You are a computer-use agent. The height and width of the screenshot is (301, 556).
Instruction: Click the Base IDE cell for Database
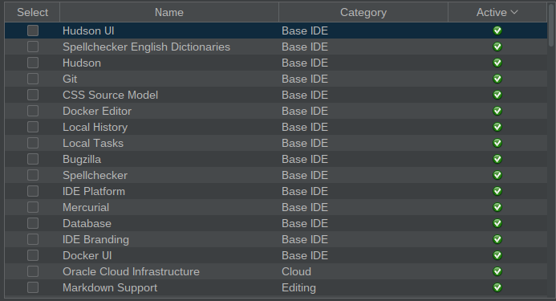305,223
